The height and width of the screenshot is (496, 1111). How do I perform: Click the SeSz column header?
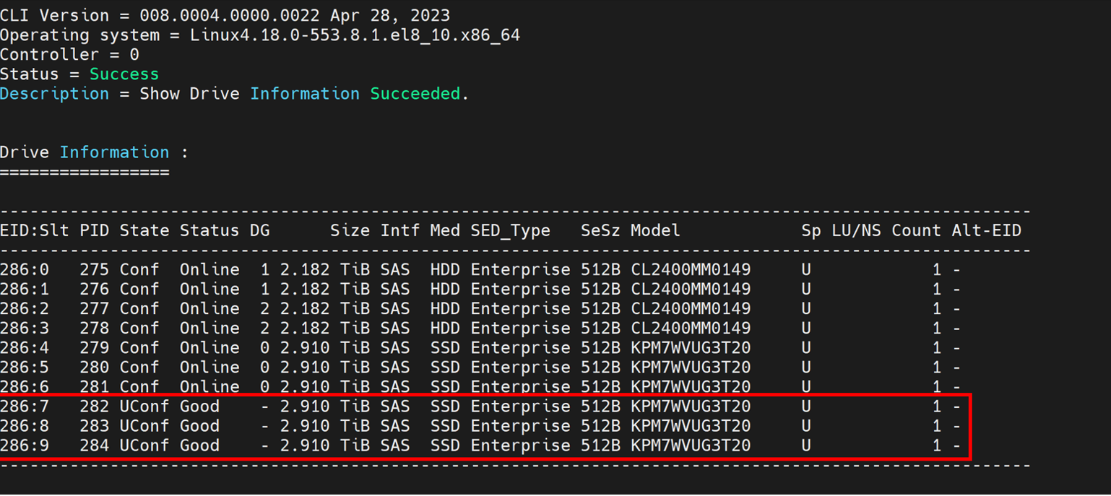[600, 230]
